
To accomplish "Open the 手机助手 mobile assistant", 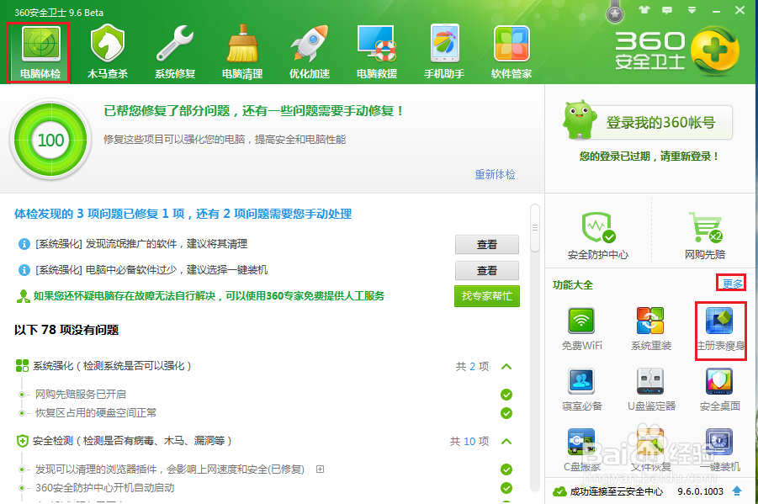I will point(443,49).
